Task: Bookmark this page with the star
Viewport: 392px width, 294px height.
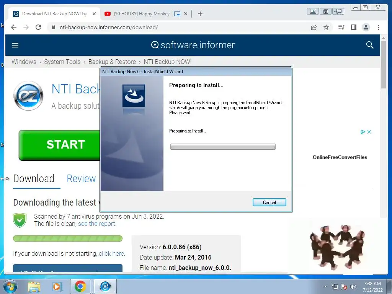Action: point(326,27)
